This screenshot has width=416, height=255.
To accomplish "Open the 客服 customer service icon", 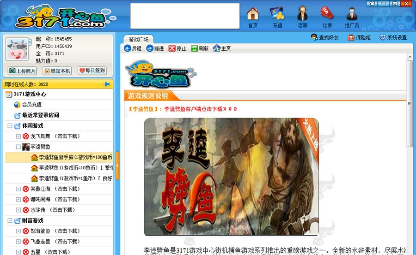I will click(x=302, y=17).
